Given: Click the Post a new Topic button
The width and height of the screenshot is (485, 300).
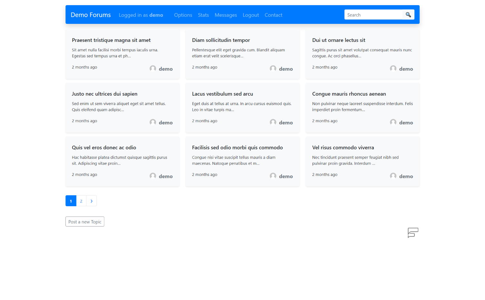Looking at the screenshot, I should [x=85, y=222].
